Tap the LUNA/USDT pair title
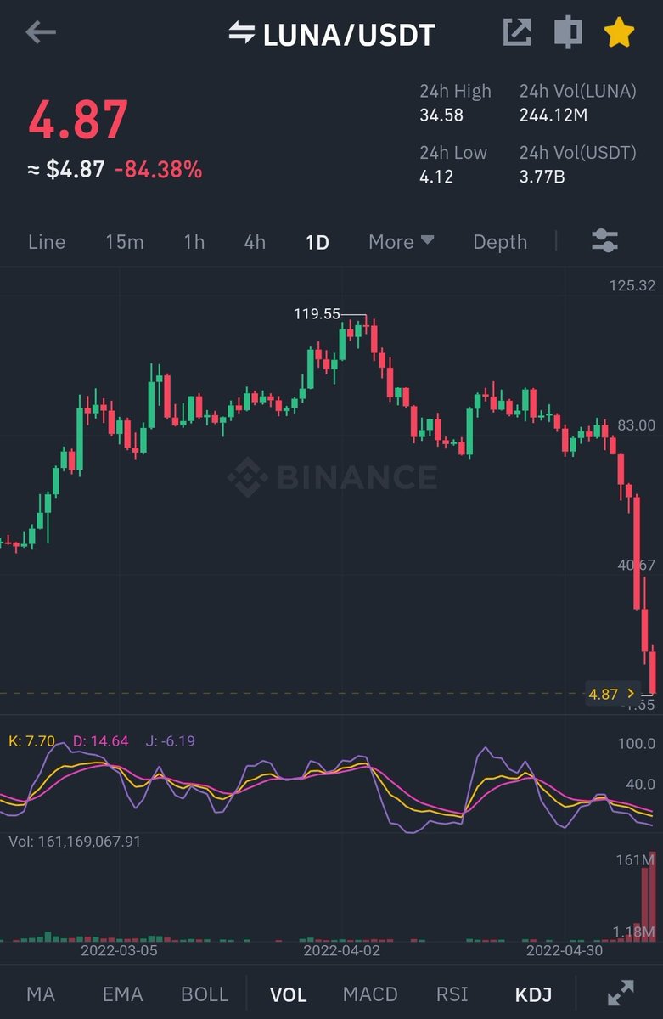663x1019 pixels. [x=349, y=35]
